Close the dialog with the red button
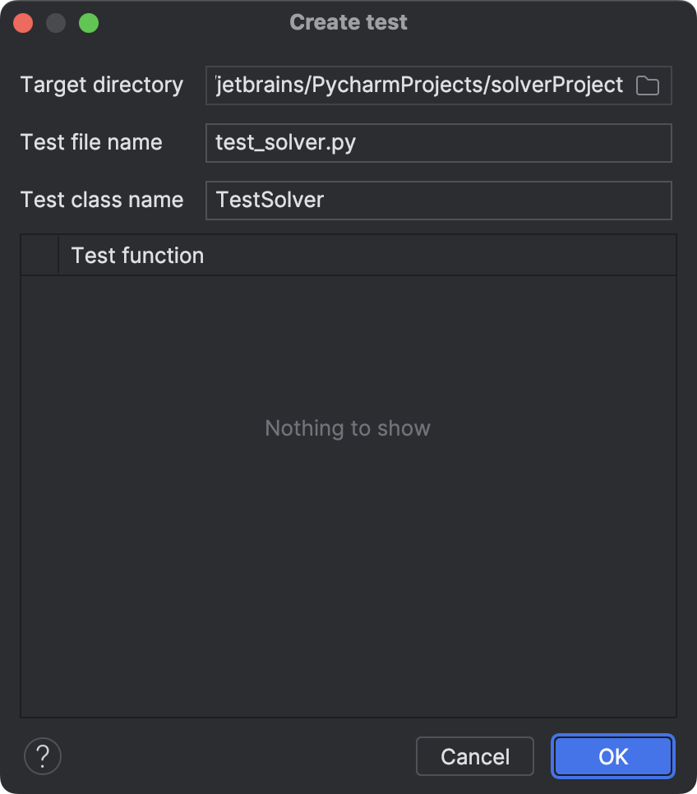 23,22
